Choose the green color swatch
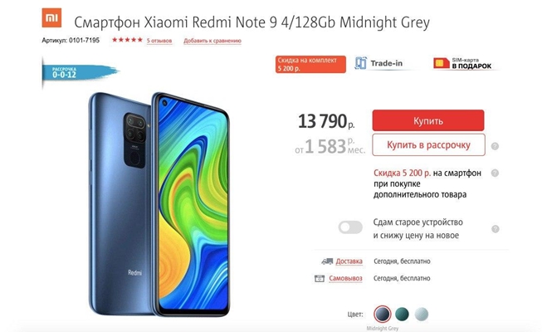 pyautogui.click(x=402, y=314)
